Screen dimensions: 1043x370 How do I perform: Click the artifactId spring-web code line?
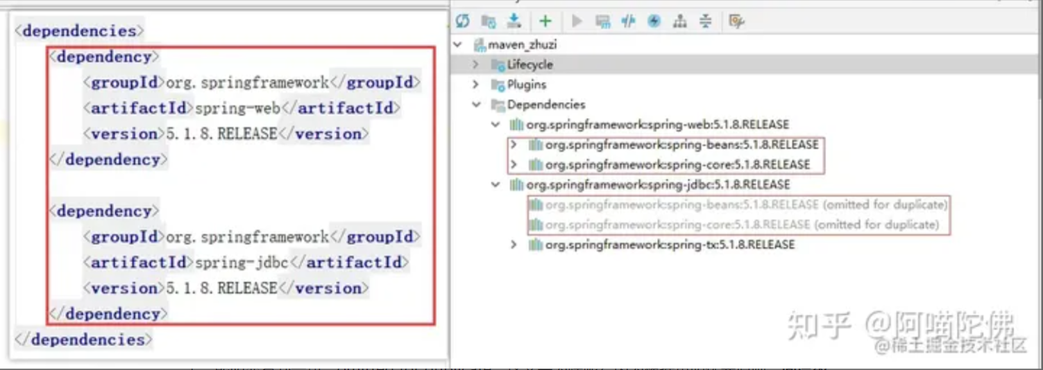point(241,108)
